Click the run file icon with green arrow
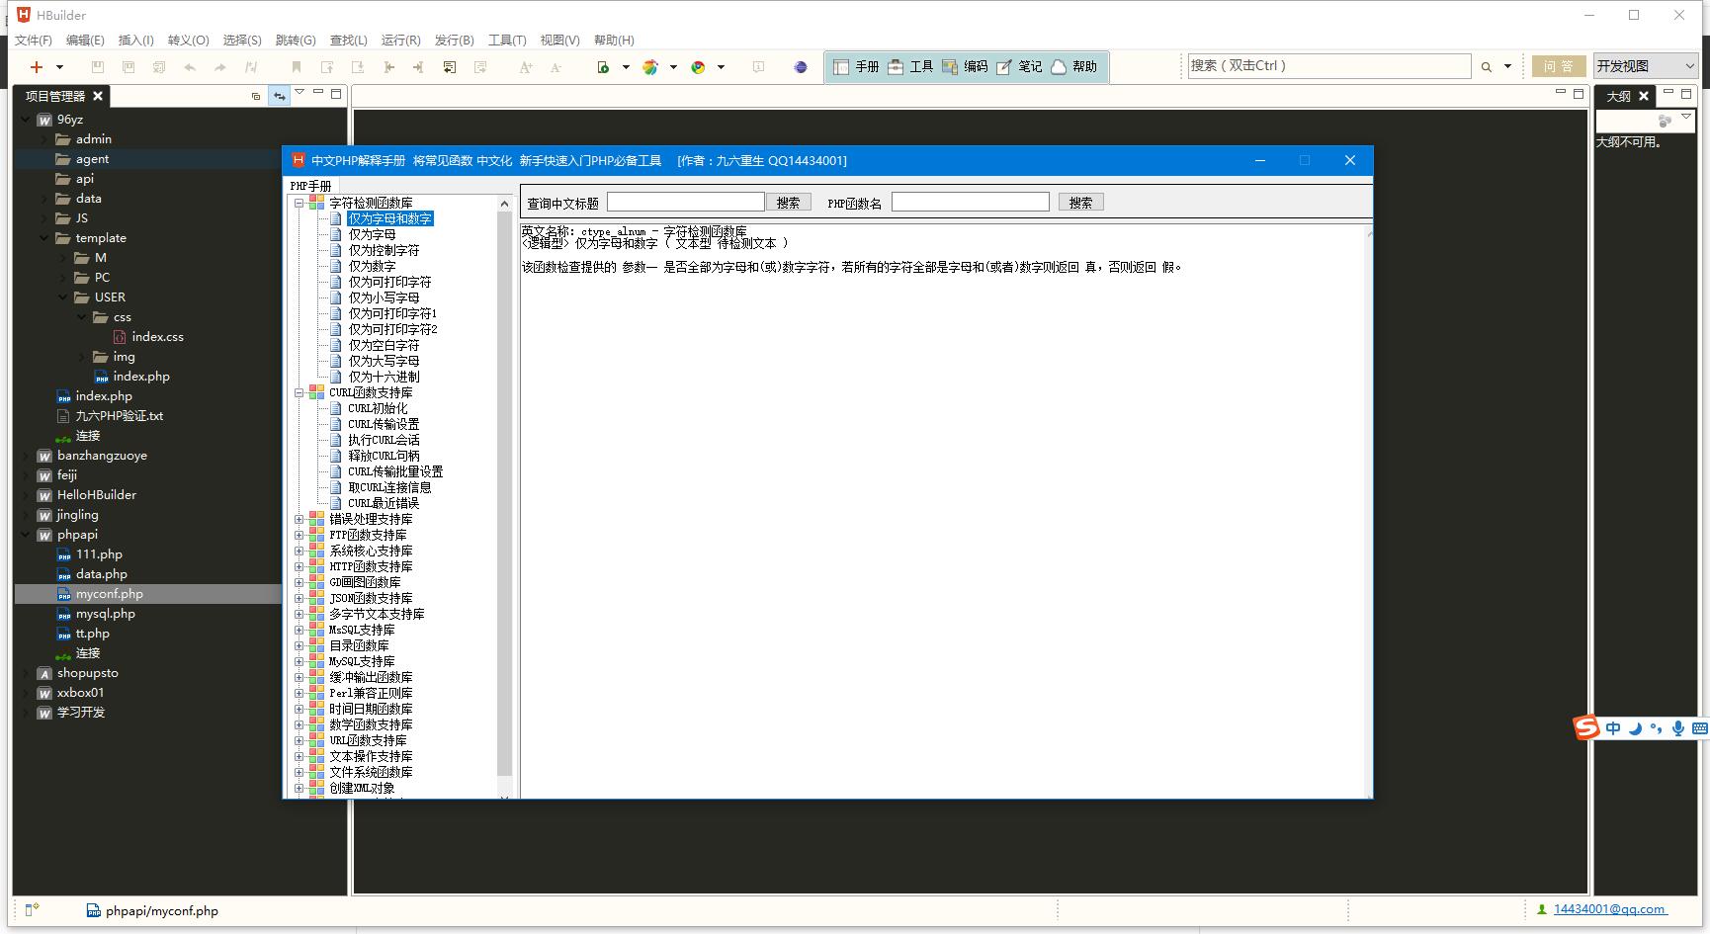 [x=603, y=67]
